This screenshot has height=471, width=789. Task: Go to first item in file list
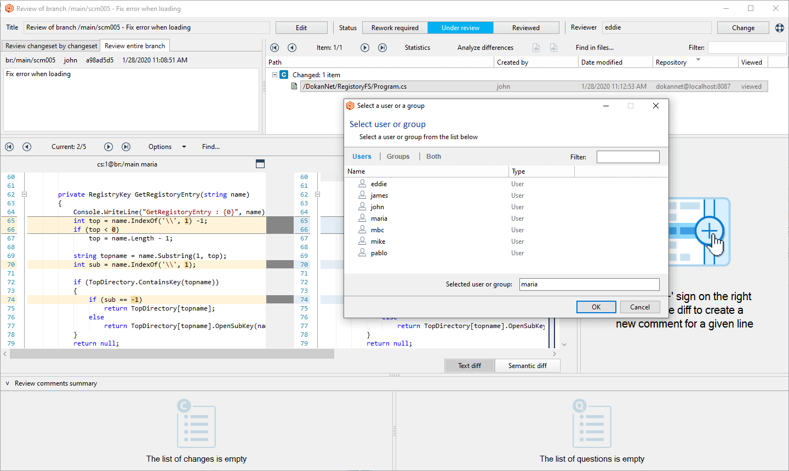click(x=275, y=48)
